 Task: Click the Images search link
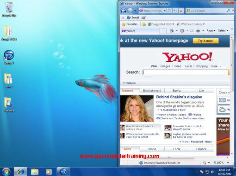[165, 66]
